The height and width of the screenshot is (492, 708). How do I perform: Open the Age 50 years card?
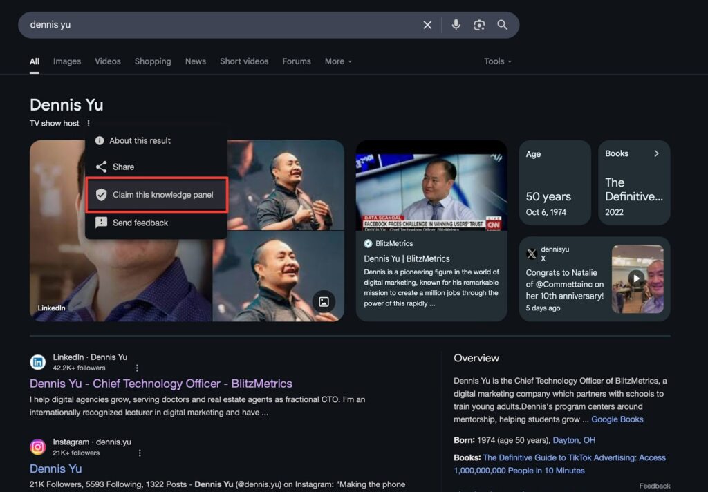(555, 182)
